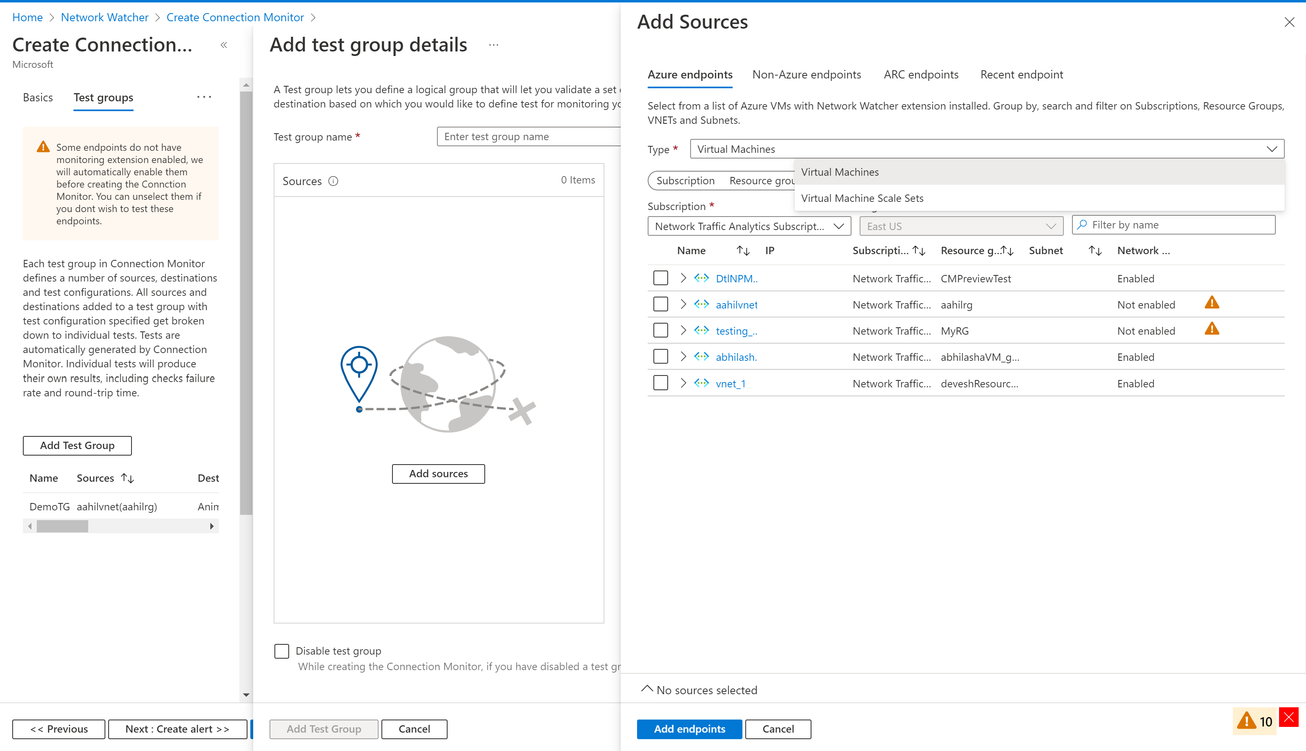
Task: Click the Filter by name search input field
Action: 1173,224
